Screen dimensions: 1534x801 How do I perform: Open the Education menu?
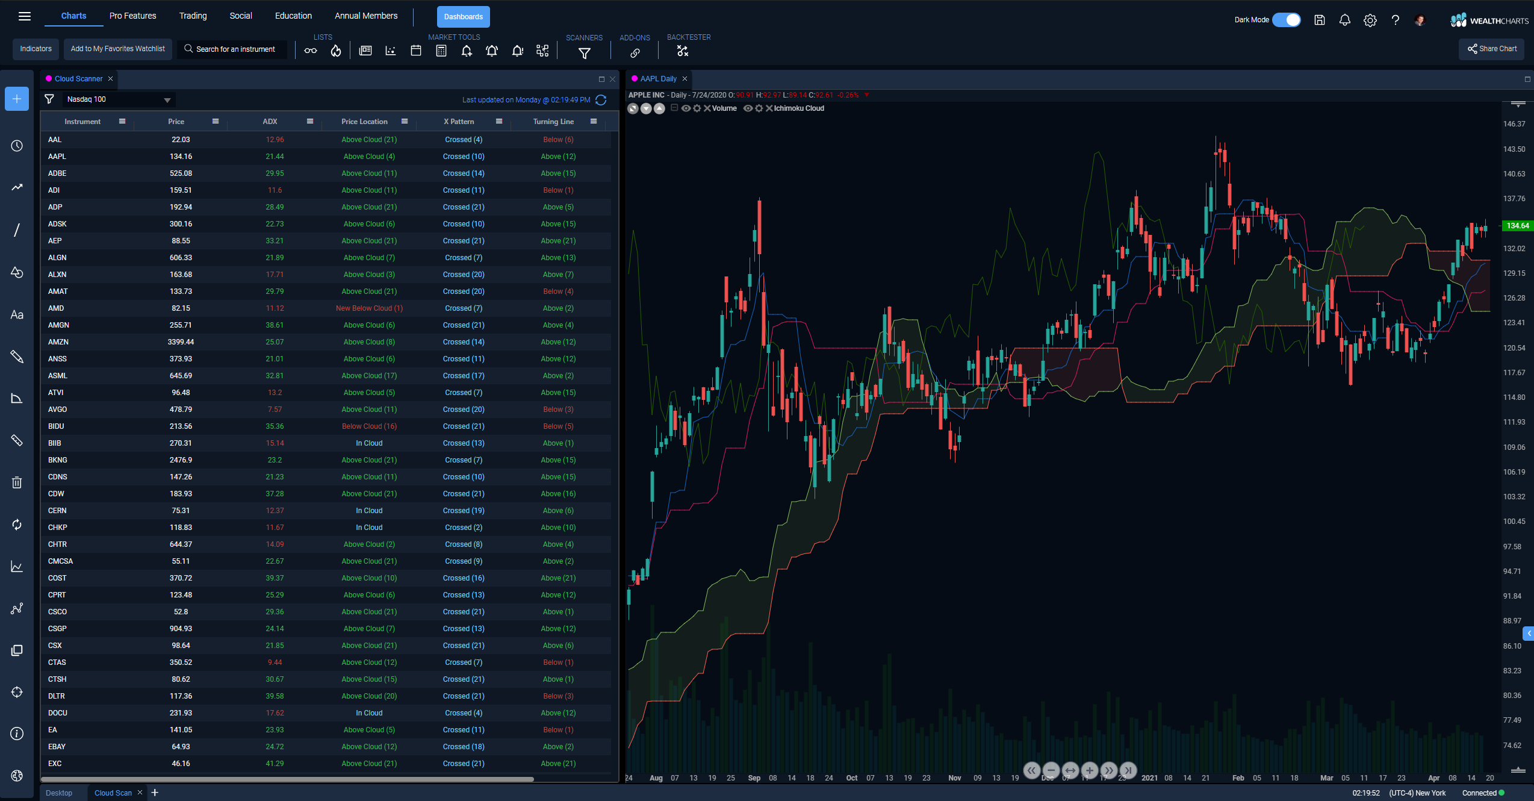point(293,16)
